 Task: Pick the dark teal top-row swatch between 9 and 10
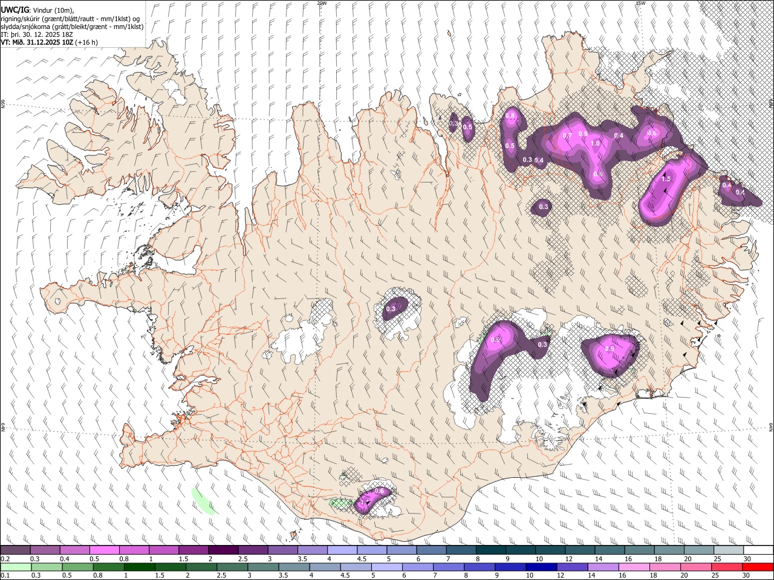(521, 550)
